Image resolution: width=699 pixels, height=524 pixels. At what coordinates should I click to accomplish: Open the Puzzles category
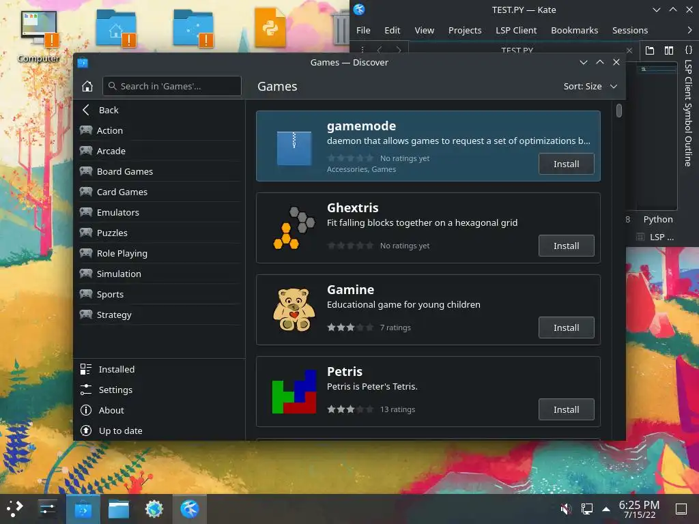coord(159,233)
